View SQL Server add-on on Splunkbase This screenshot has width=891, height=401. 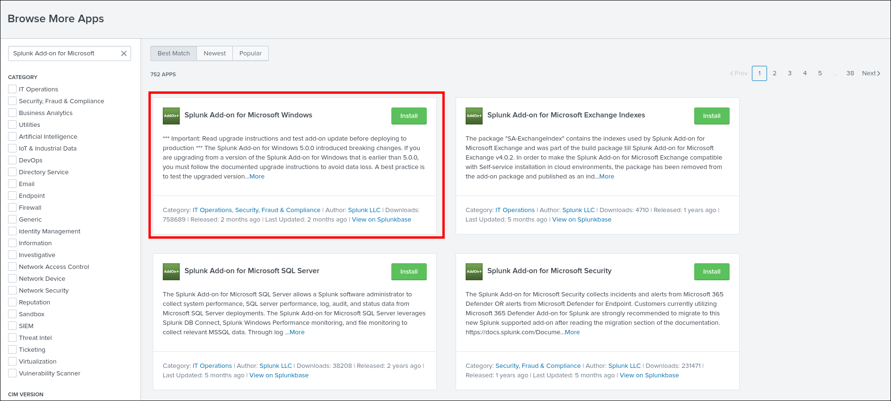pos(279,375)
